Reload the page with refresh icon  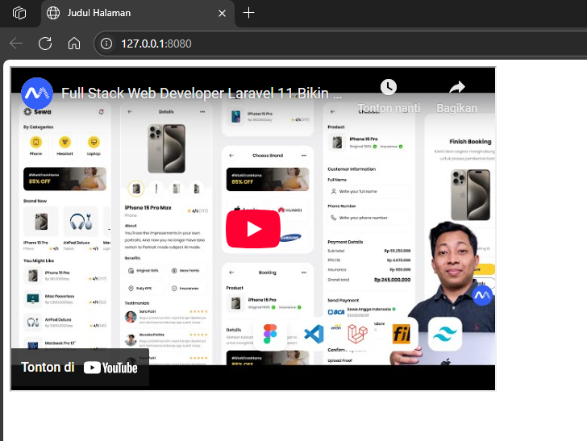coord(45,44)
